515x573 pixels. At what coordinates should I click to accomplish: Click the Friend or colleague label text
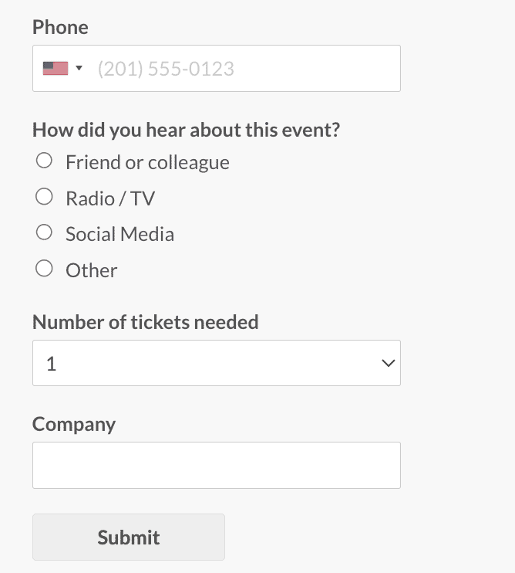click(x=147, y=162)
